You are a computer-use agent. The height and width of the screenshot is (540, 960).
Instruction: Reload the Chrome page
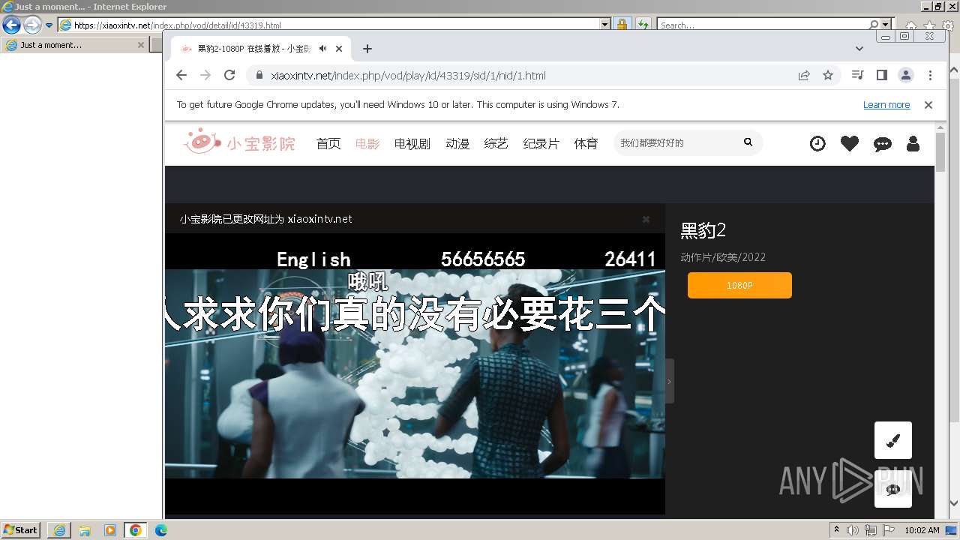coord(229,75)
